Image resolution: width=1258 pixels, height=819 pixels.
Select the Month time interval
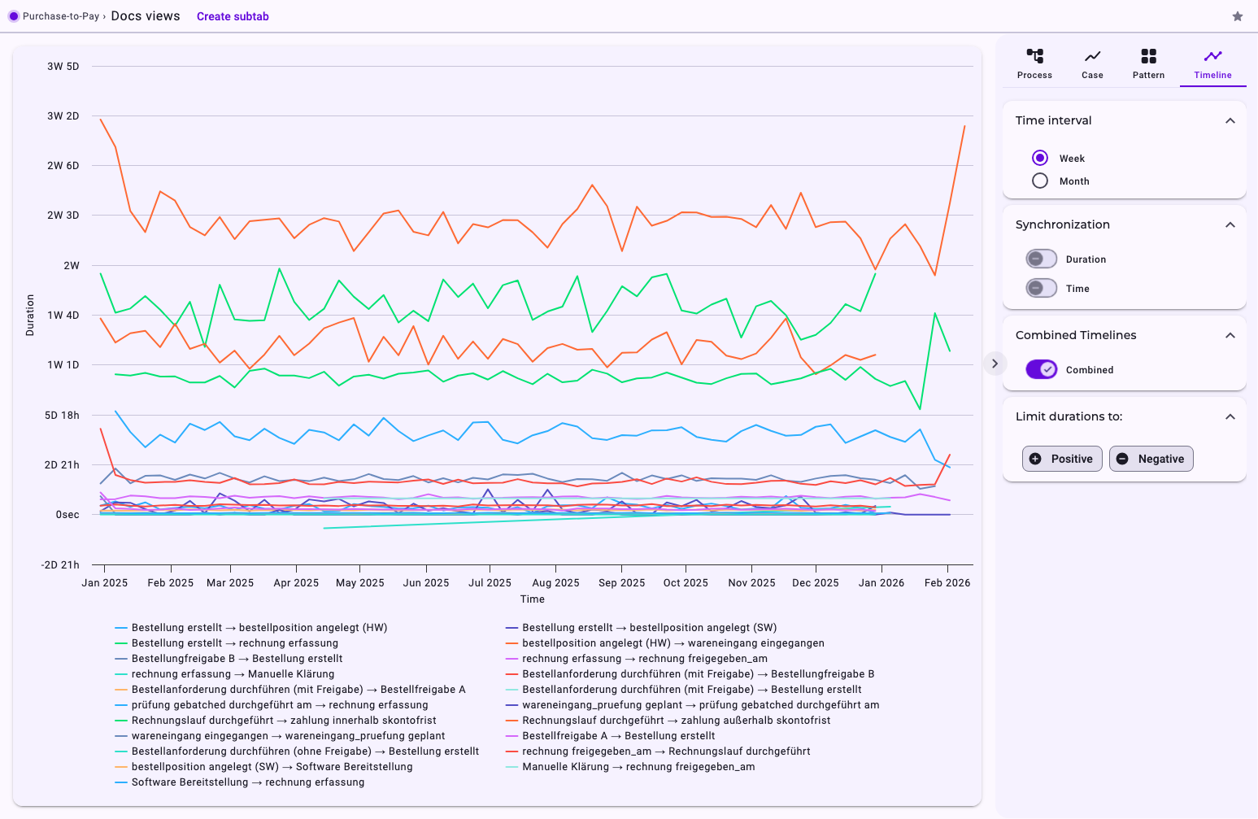pyautogui.click(x=1040, y=181)
